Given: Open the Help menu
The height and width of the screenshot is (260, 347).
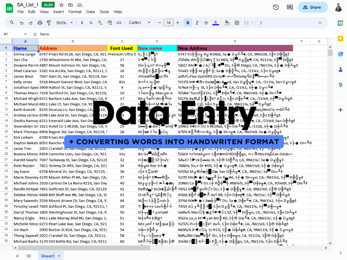Looking at the screenshot, I should [118, 12].
